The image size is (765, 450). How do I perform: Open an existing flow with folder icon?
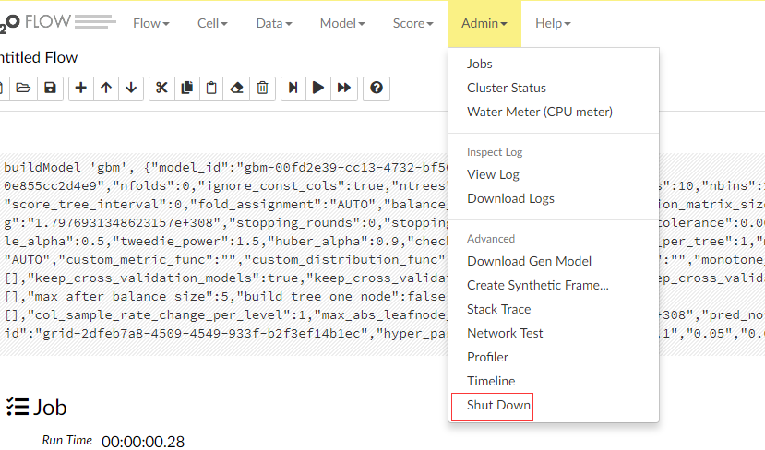(23, 89)
